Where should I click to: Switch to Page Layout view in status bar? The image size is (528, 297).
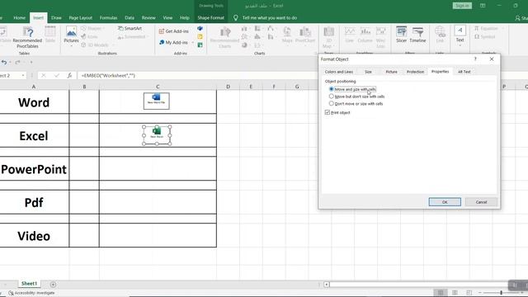[455, 293]
